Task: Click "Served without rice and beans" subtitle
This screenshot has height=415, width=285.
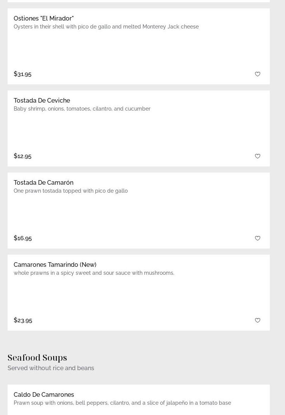Action: click(x=51, y=368)
